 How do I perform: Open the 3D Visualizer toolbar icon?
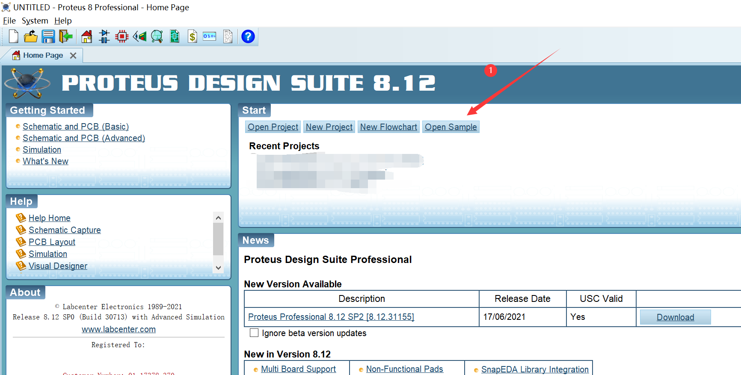tap(139, 36)
